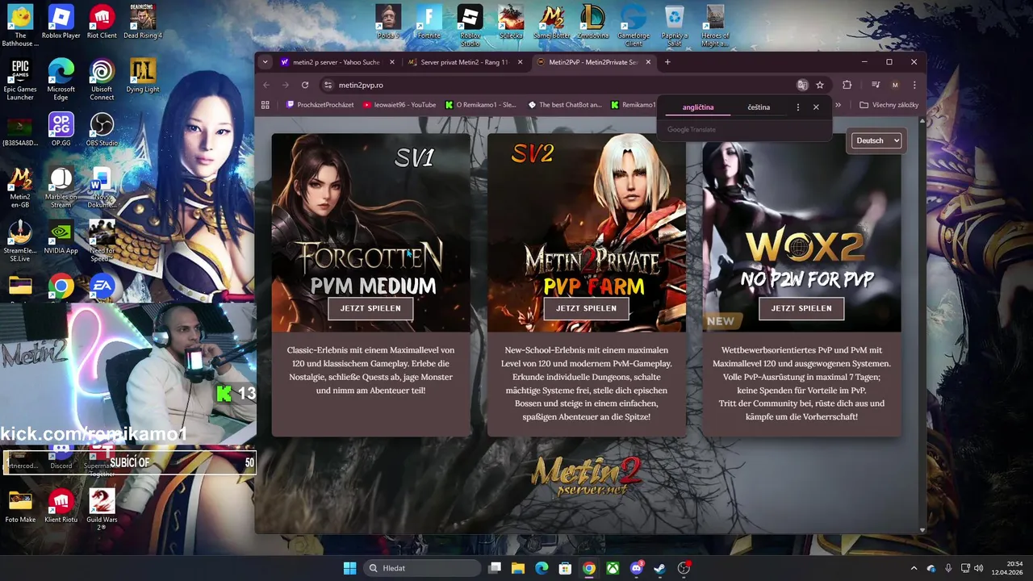
Task: Click Jetzt Spielen under Forgotten PVM Medium
Action: click(370, 308)
